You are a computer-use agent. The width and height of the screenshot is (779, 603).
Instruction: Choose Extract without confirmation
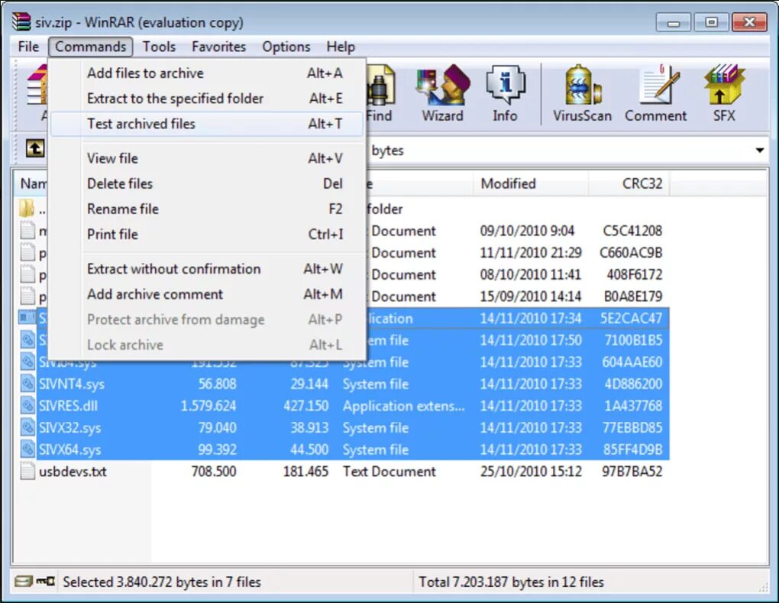(207, 269)
